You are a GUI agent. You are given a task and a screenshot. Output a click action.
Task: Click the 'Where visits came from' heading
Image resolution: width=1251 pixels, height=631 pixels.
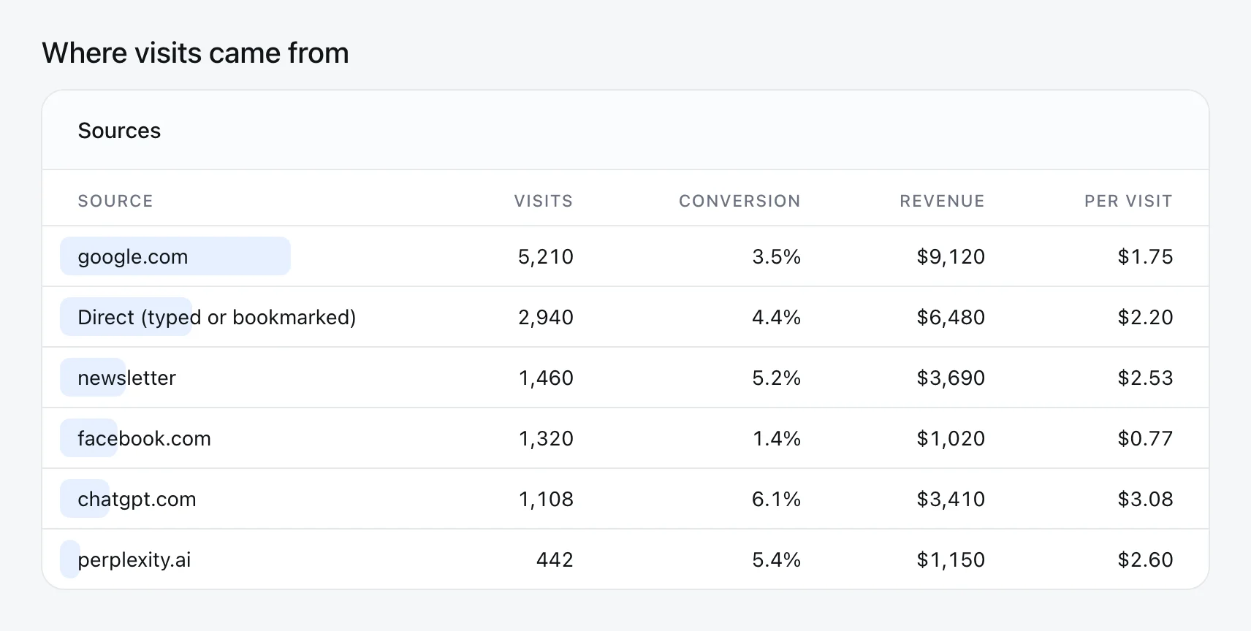pyautogui.click(x=195, y=53)
